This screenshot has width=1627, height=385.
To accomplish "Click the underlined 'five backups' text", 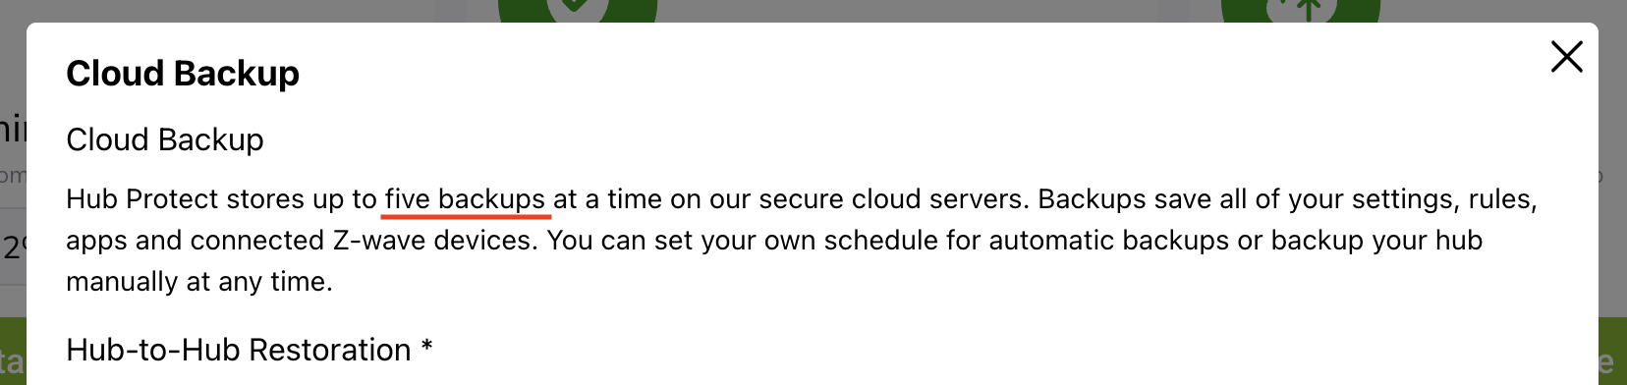I will point(465,199).
